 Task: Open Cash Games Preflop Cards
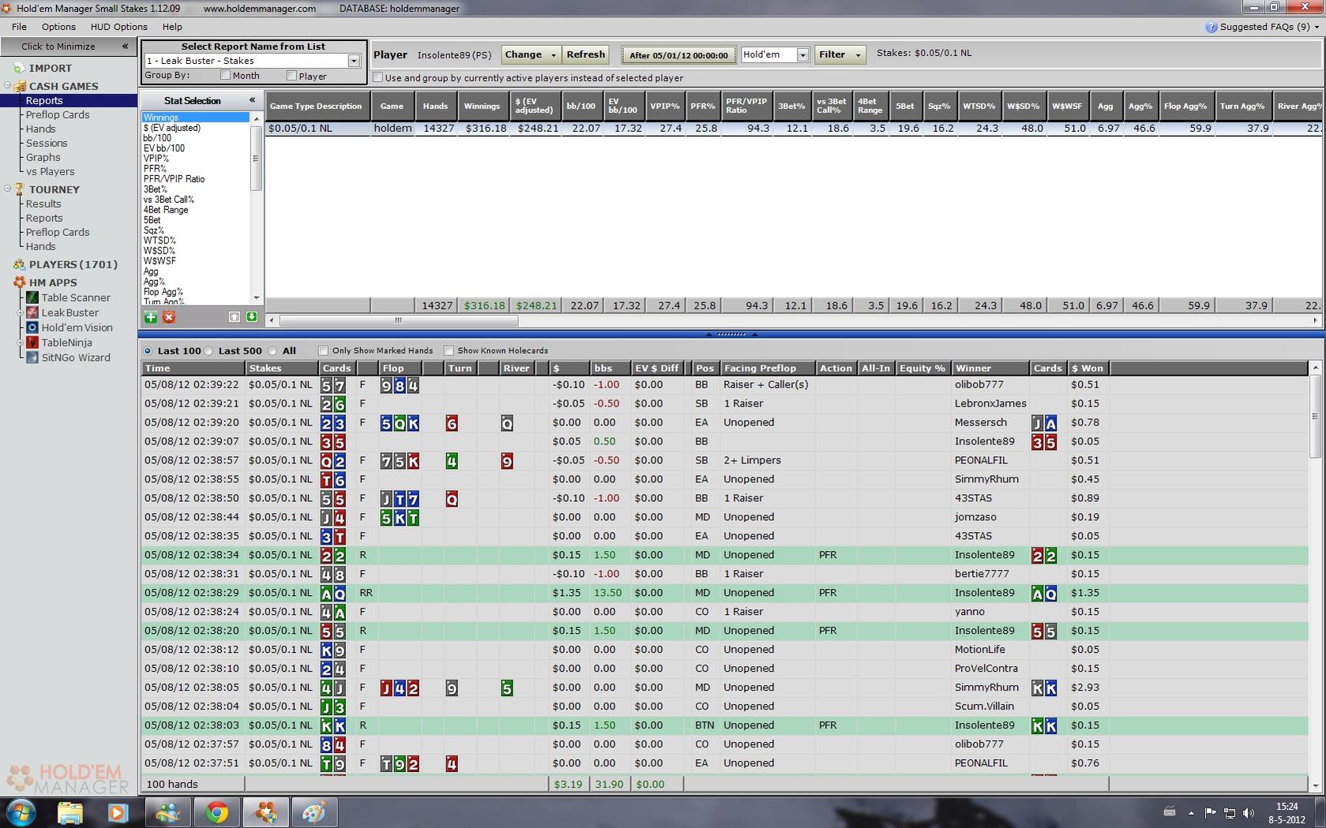coord(58,114)
